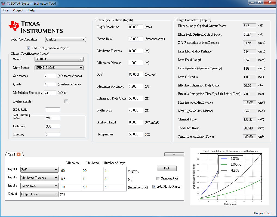Click the Binning input field
277x217 pixels.
coord(53,135)
